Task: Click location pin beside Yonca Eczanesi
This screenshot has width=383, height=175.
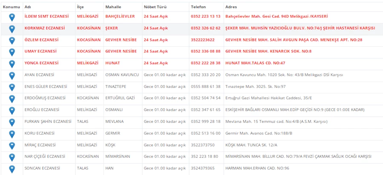Action: click(12, 64)
